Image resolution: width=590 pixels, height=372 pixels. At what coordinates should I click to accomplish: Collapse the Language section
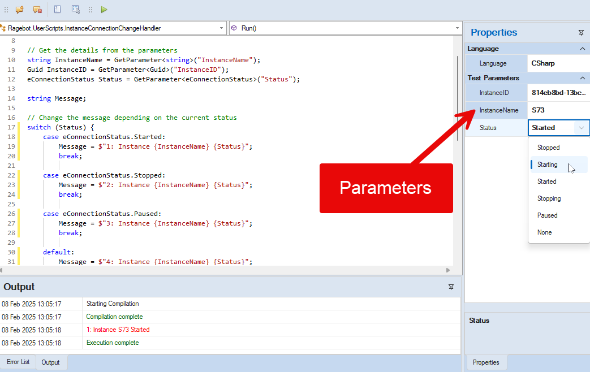click(583, 49)
